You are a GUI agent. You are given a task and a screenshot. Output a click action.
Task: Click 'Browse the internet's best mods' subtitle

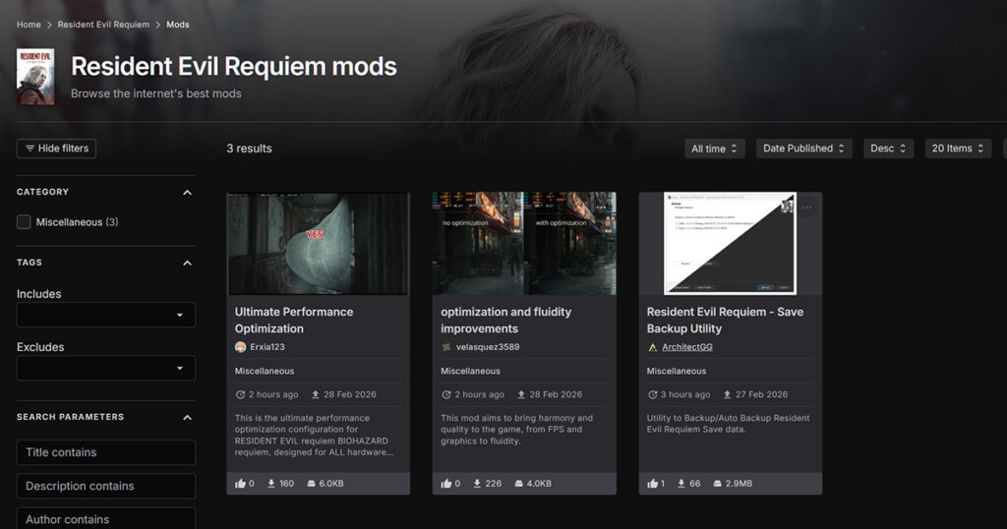156,93
